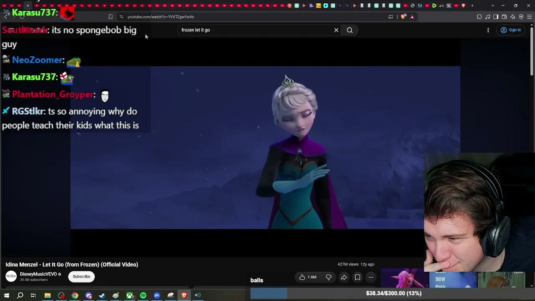The width and height of the screenshot is (535, 301).
Task: Open the Brave Shields lion icon
Action: click(403, 17)
